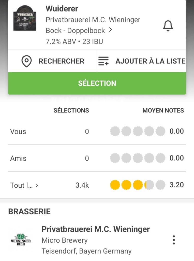Open the Privatbrauerei M.C. Wieninger brasserie entry
This screenshot has width=194, height=261.
pyautogui.click(x=96, y=229)
